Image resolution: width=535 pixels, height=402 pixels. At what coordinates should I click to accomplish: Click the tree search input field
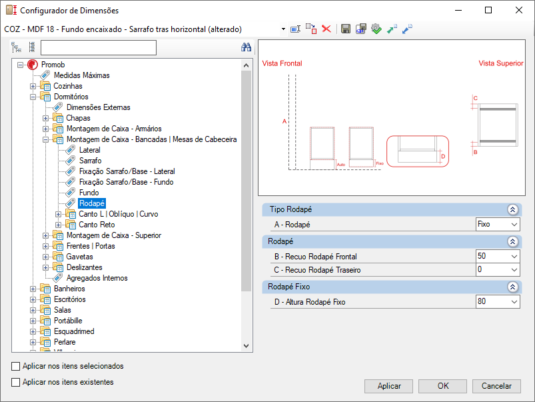click(99, 47)
